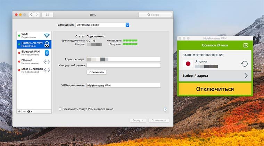Click the Получено green activity bar
264x146 pixels.
coord(130,44)
